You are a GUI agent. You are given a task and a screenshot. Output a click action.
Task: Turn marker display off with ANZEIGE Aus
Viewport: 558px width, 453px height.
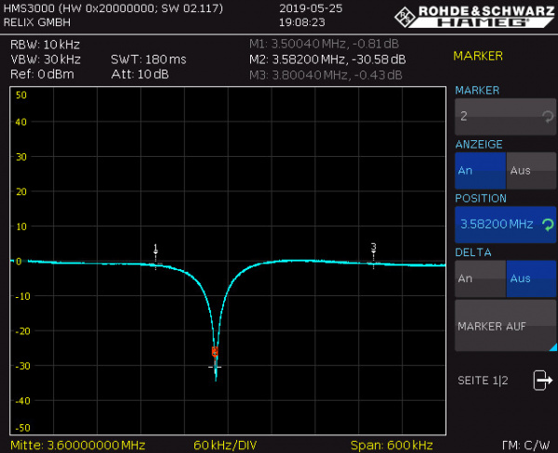click(531, 171)
